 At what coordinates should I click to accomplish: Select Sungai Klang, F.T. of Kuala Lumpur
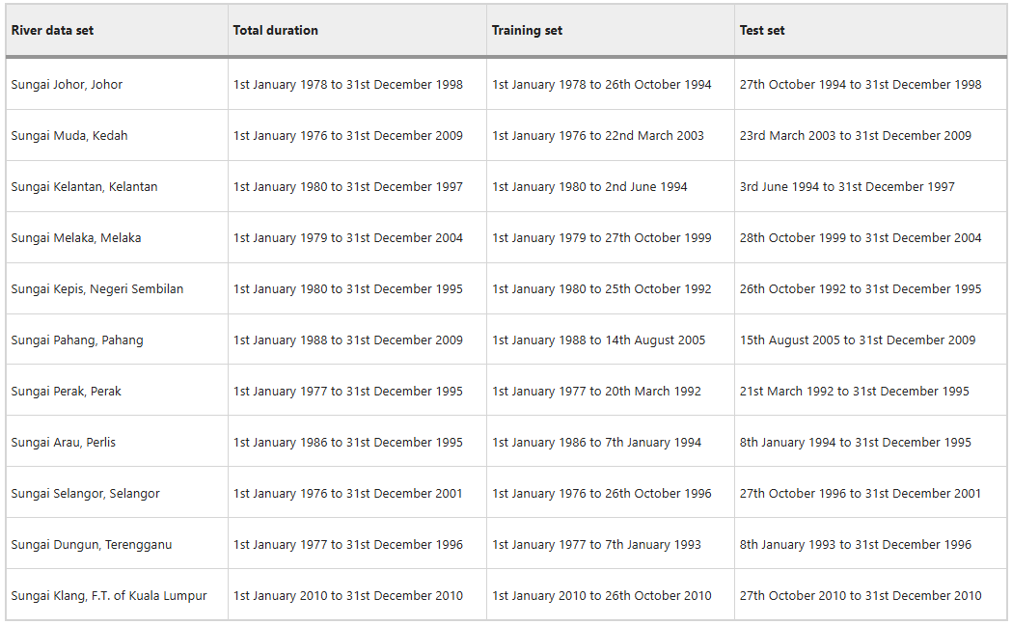tap(109, 595)
